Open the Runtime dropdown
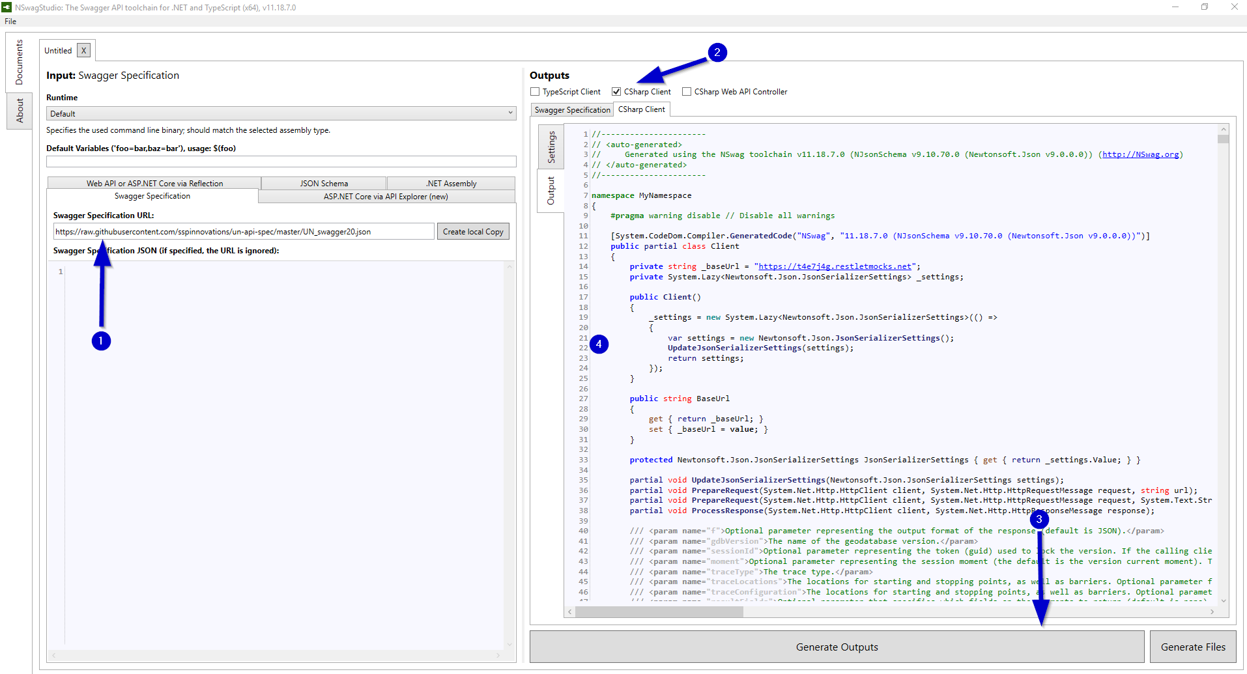Screen dimensions: 1247x674 click(281, 113)
